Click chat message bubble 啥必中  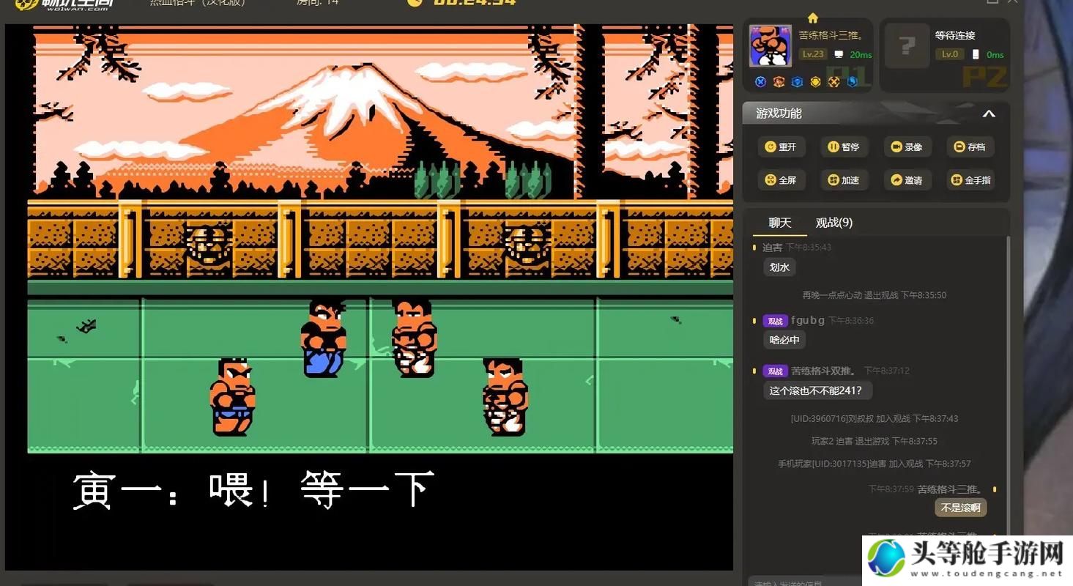(784, 340)
